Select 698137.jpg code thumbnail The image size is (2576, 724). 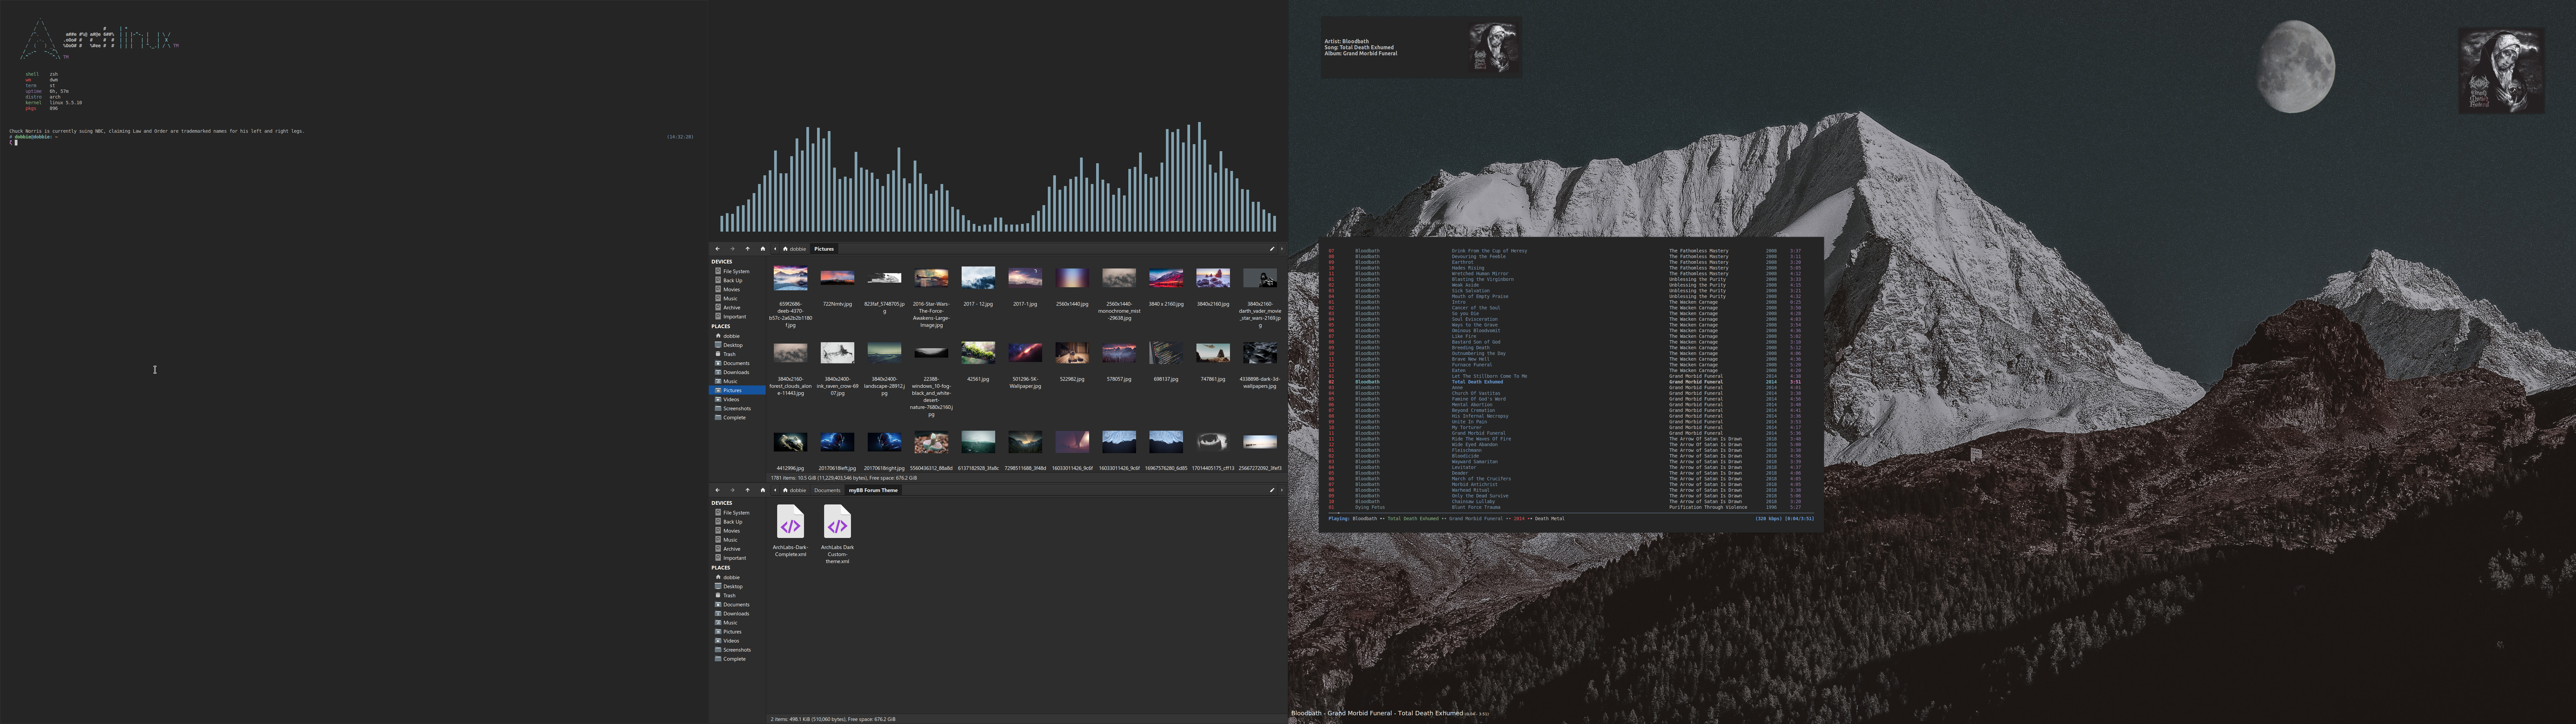pyautogui.click(x=1166, y=353)
